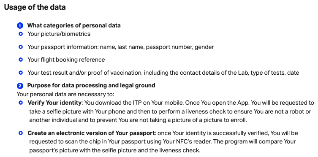The height and width of the screenshot is (157, 318).
Task: Click bullet icon beside Your passport information
Action: [21, 47]
